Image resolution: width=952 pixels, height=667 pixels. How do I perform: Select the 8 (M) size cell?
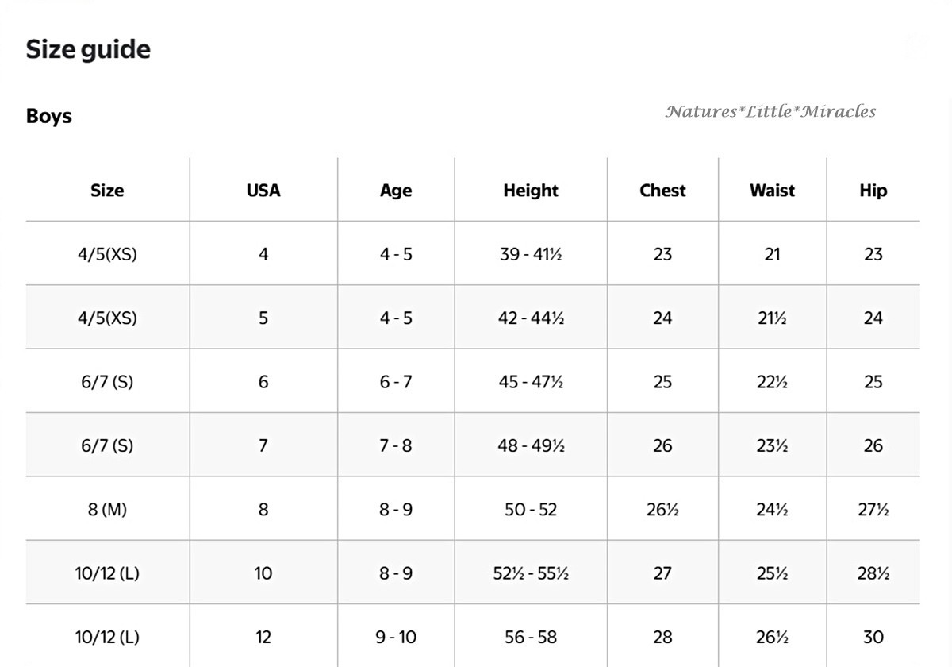(x=107, y=510)
